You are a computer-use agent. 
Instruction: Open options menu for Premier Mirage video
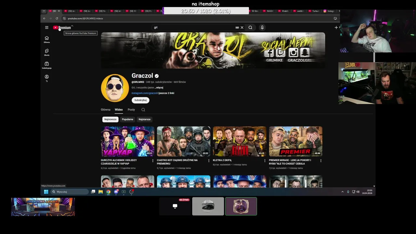pos(321,161)
